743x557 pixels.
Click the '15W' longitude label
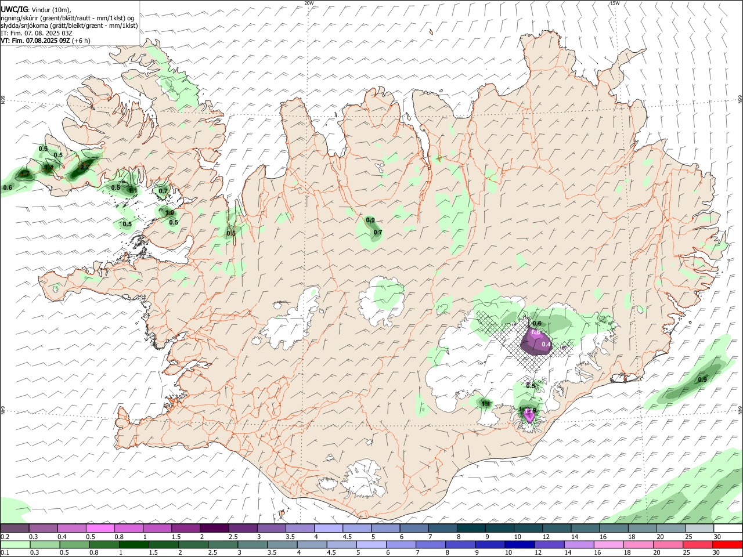click(x=615, y=3)
